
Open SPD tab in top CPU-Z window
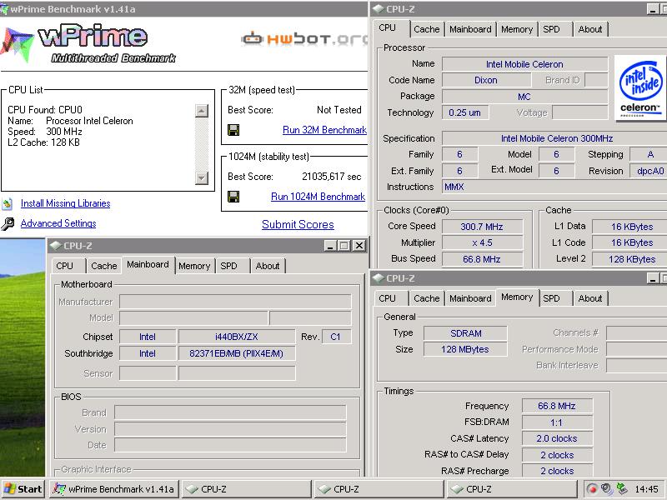click(x=552, y=29)
